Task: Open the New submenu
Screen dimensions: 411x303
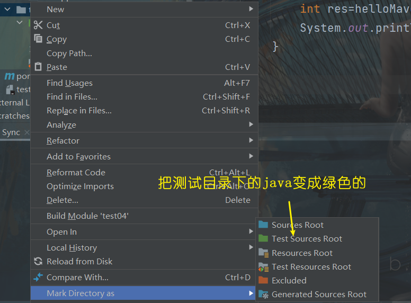Action: click(x=144, y=10)
